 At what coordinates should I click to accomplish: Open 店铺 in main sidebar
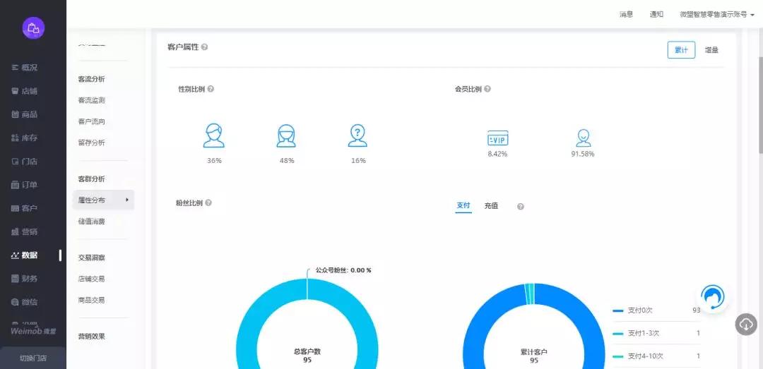[24, 91]
